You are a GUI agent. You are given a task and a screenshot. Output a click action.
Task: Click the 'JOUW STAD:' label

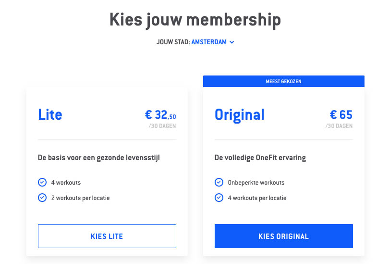tap(173, 42)
